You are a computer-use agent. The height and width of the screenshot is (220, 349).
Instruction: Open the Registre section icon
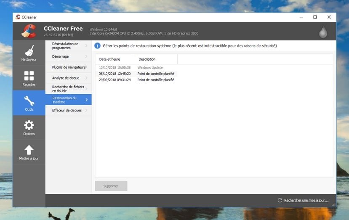click(x=29, y=78)
